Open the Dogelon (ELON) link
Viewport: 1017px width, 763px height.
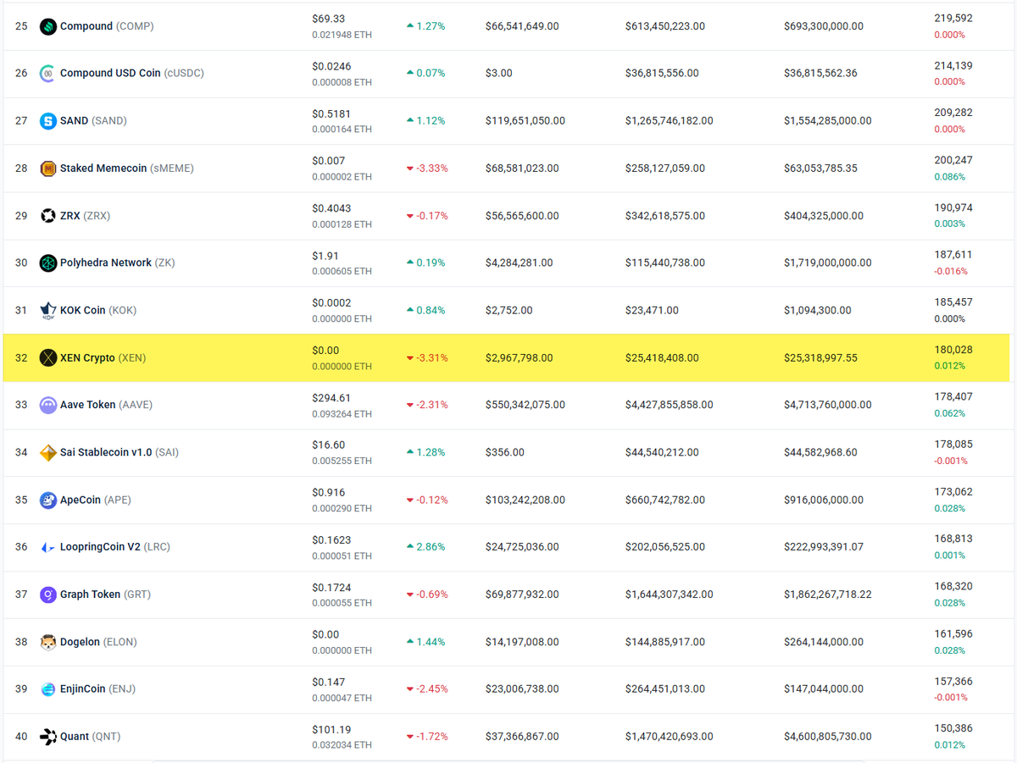(98, 642)
